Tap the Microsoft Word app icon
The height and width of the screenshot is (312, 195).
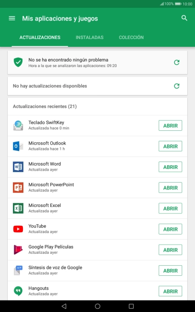pyautogui.click(x=18, y=167)
